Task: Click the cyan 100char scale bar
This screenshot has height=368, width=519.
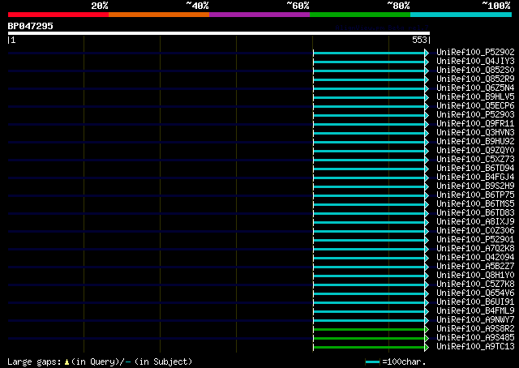Action: (x=372, y=362)
